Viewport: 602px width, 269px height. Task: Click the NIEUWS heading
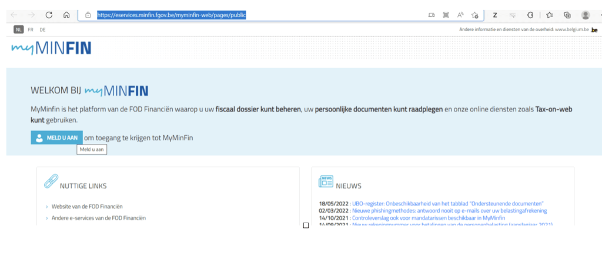(x=349, y=186)
